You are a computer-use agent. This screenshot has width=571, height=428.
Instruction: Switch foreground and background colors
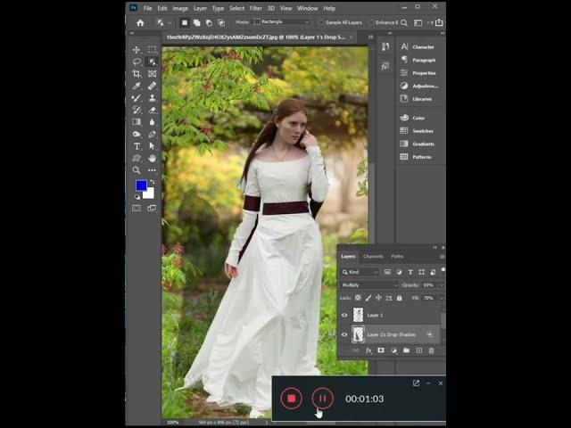pyautogui.click(x=153, y=182)
